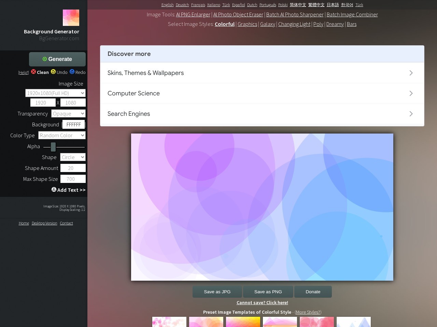
Task: Open the Home link in sidebar
Action: pos(24,223)
